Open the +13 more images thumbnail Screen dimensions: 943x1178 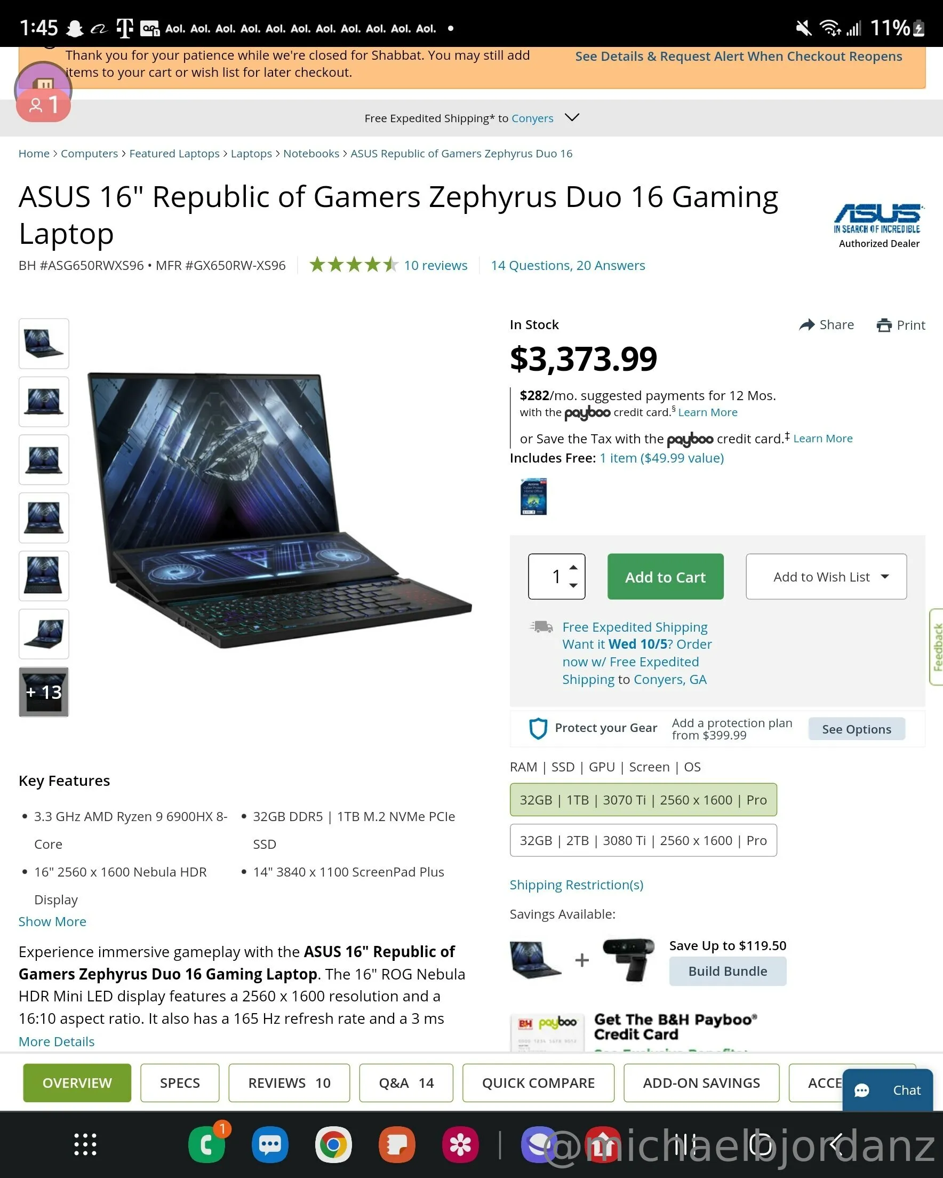click(44, 692)
